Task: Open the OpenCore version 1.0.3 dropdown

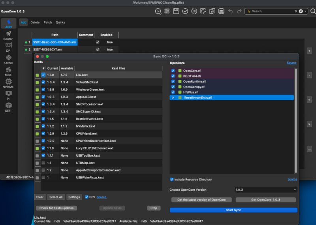Action: pos(265,189)
